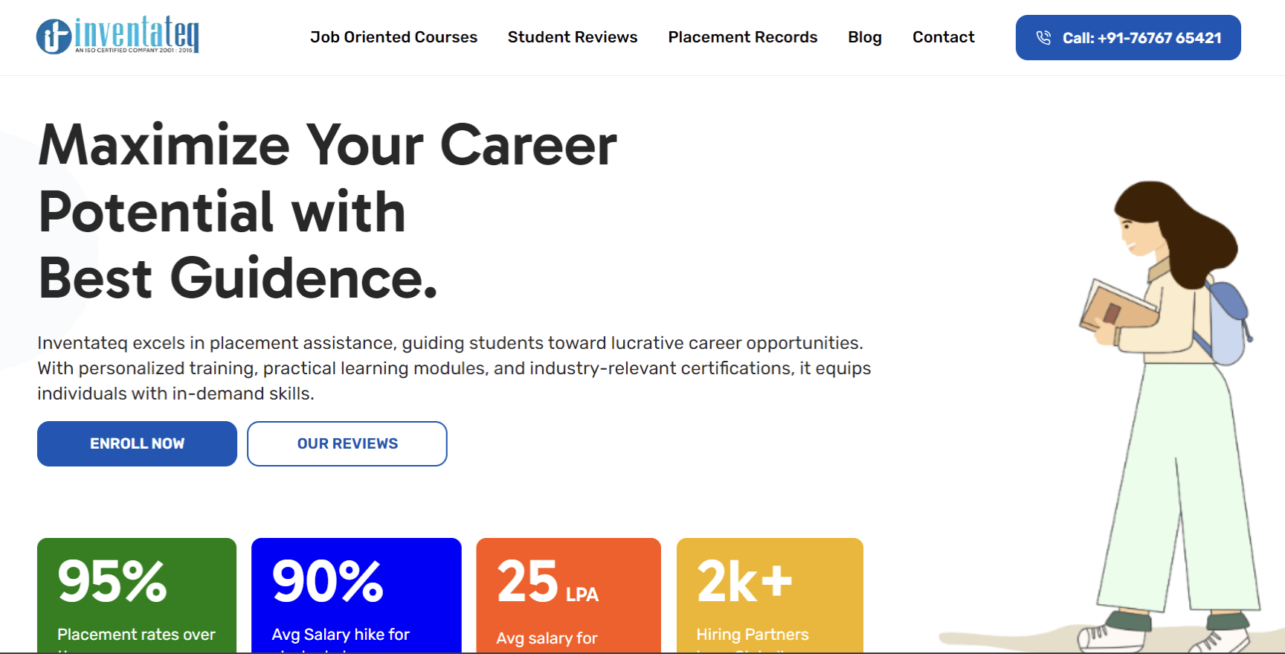Click the Inventateq placement description paragraph
This screenshot has height=654, width=1285.
click(x=454, y=368)
